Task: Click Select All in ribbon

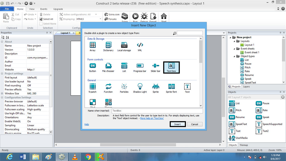Action: (46, 19)
